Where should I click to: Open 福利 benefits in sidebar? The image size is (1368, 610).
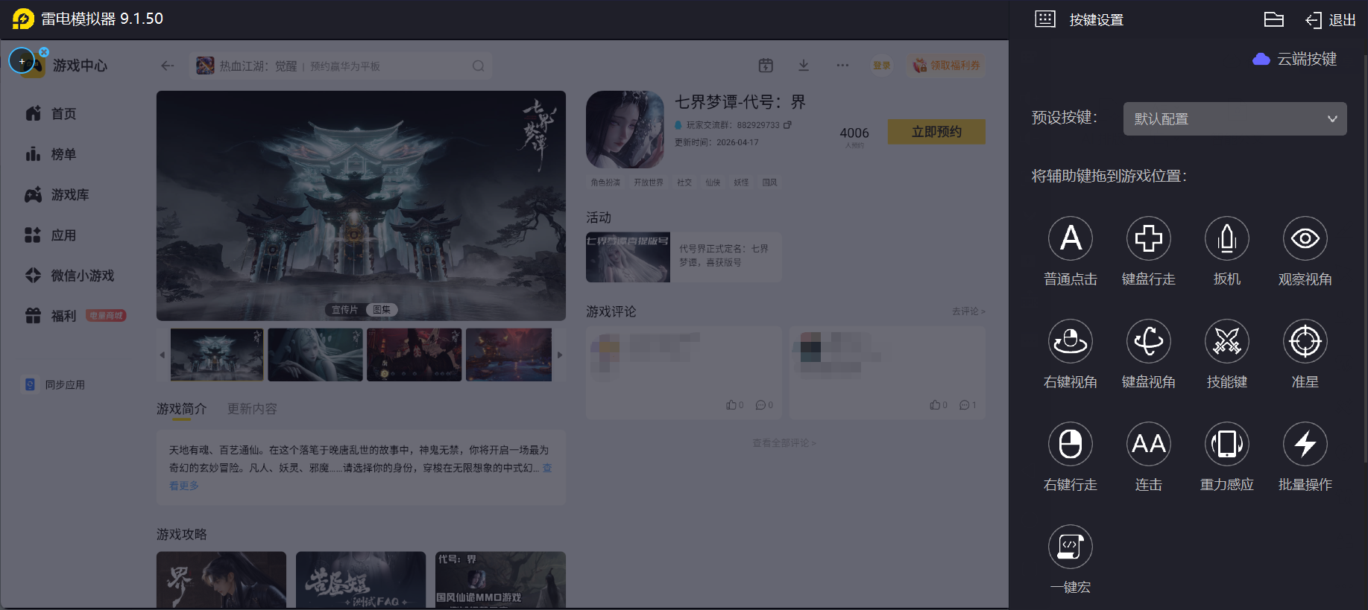point(75,316)
